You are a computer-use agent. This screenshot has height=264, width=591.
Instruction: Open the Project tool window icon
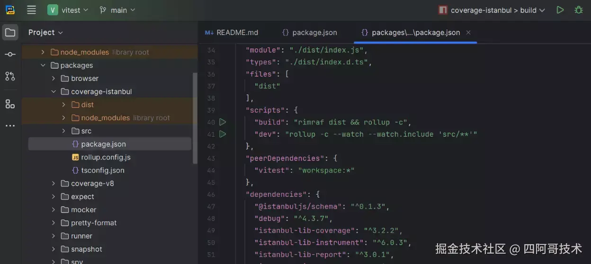pos(10,33)
